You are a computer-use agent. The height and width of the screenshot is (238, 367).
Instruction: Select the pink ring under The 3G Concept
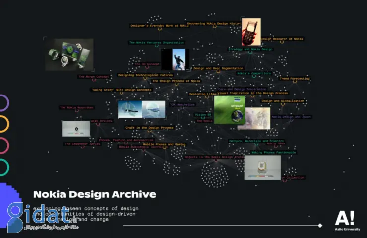(x=147, y=67)
